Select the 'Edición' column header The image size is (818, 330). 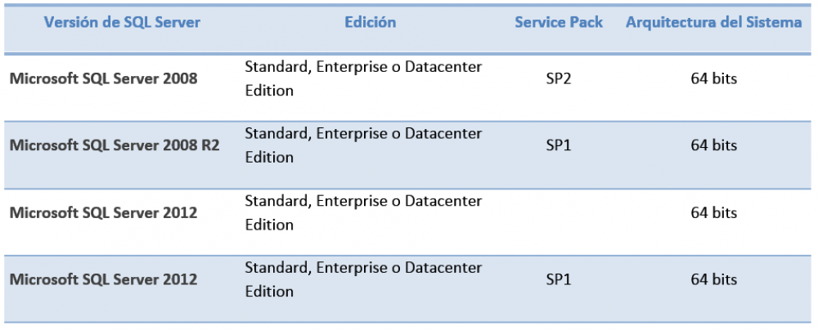coord(370,22)
